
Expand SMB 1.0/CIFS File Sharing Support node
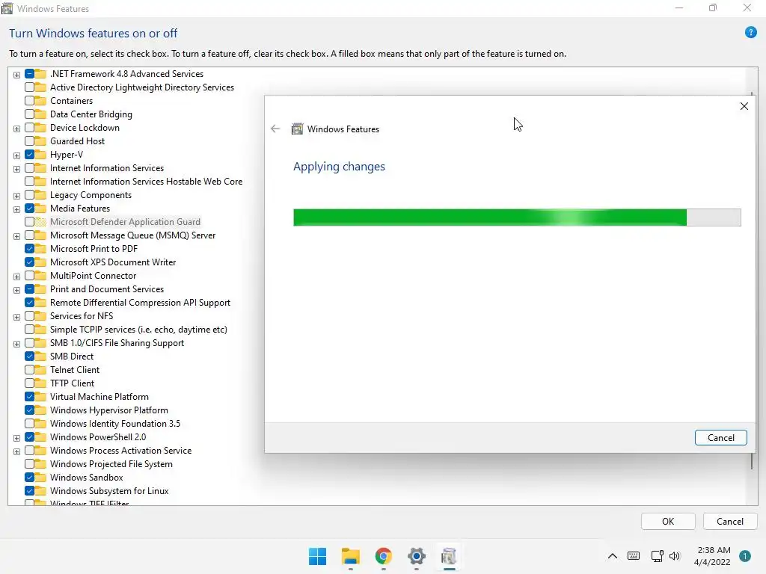16,344
